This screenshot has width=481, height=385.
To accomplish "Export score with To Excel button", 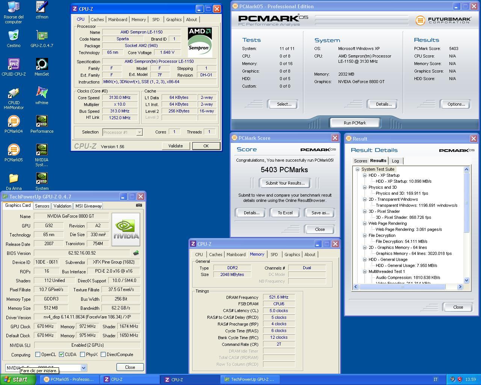I will 285,213.
